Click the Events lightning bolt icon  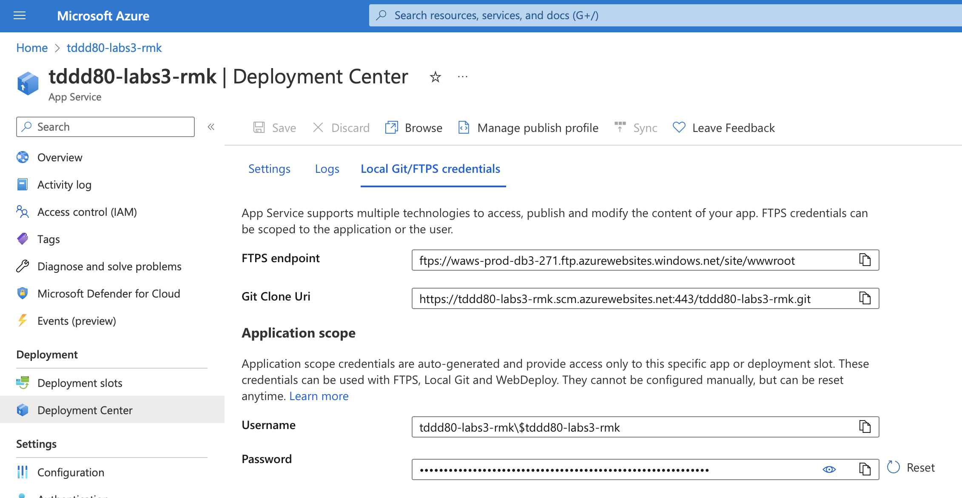[x=23, y=320]
